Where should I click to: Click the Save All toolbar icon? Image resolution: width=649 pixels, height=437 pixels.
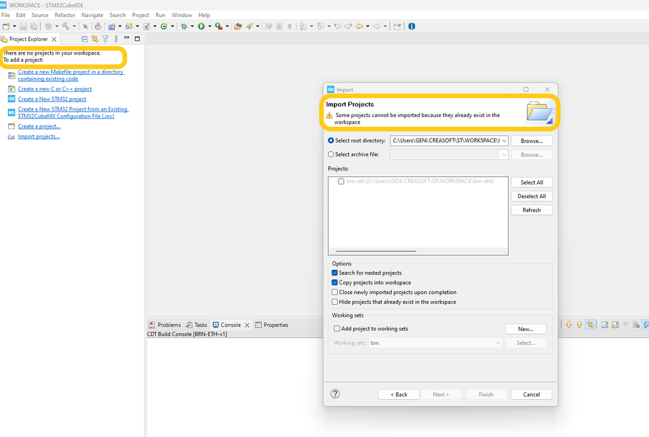coord(34,26)
